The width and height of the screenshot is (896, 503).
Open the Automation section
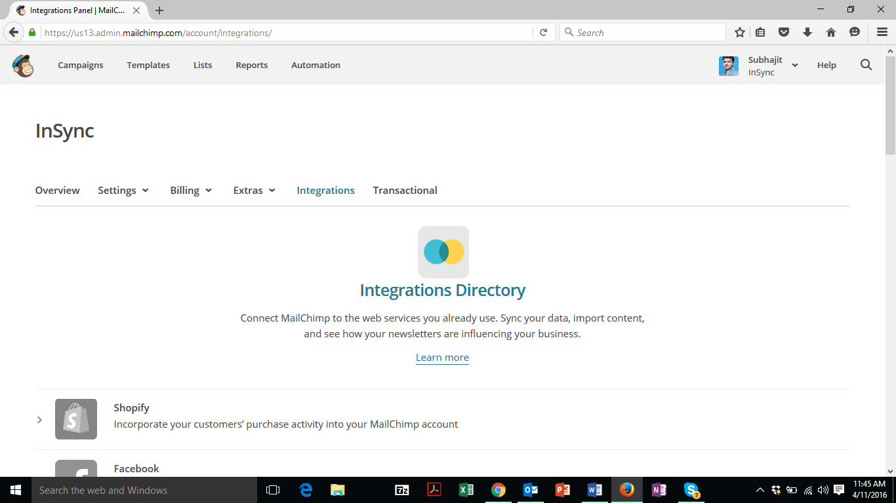[x=316, y=65]
